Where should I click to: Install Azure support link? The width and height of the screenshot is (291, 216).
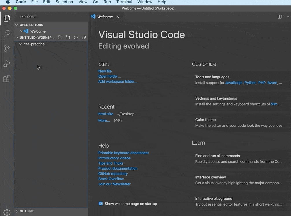(x=272, y=83)
